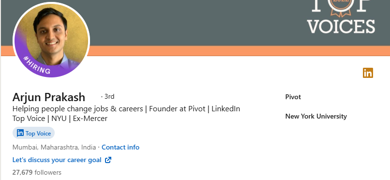
Task: Open the New York University link
Action: pos(316,116)
